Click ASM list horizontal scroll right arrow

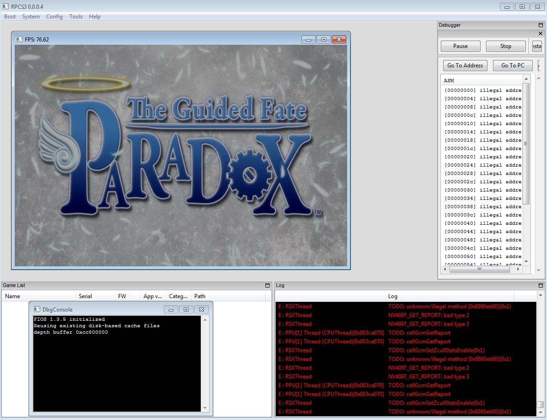[518, 269]
